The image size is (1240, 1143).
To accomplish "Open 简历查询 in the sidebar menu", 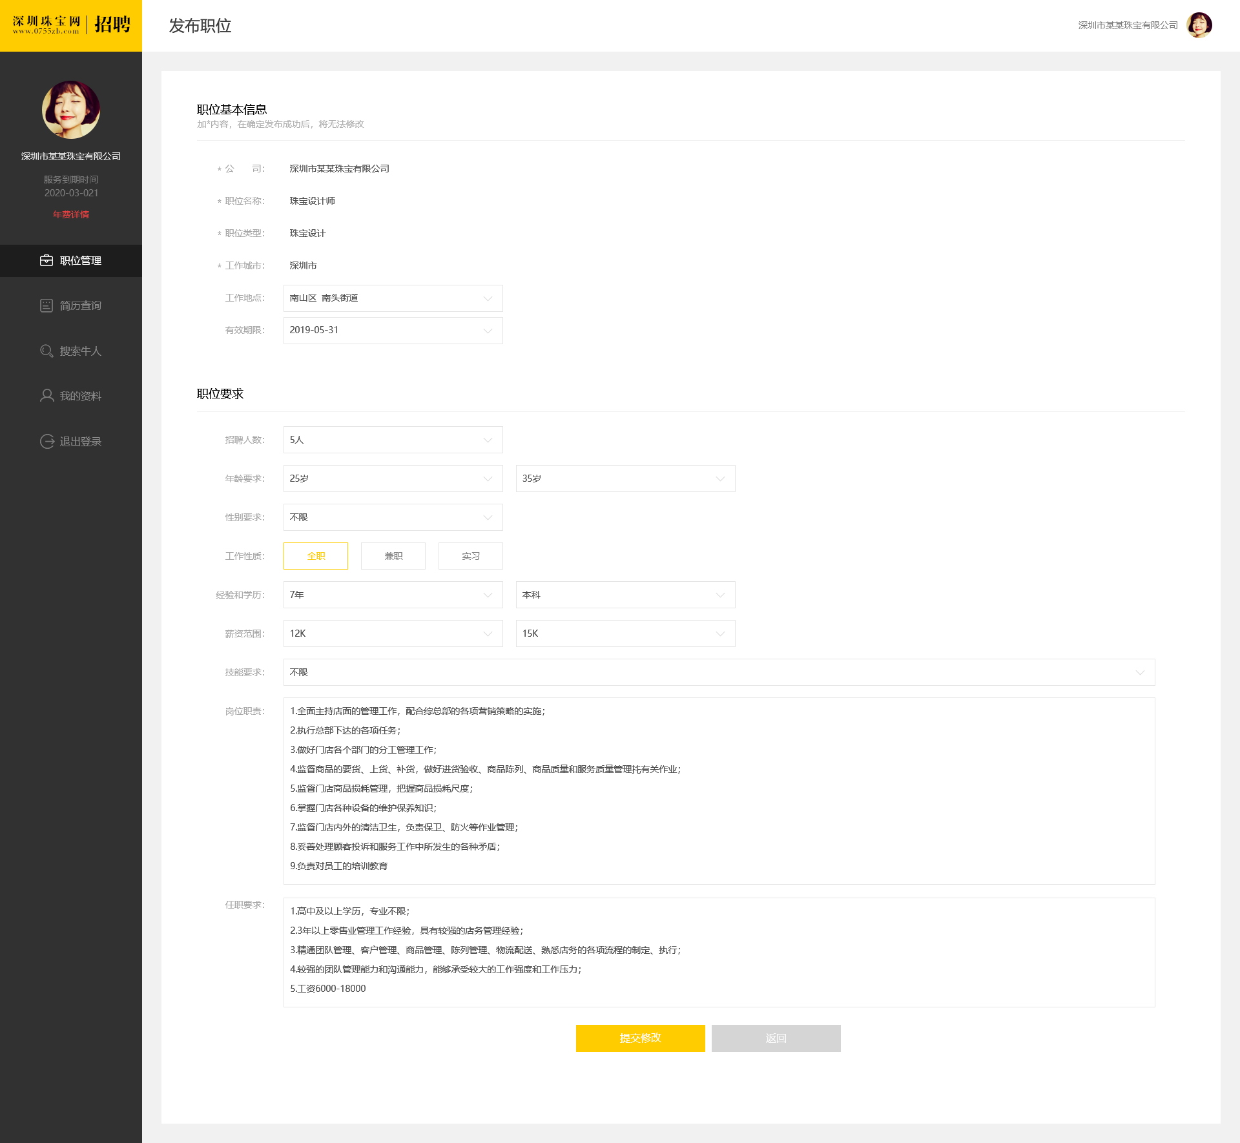I will [80, 305].
